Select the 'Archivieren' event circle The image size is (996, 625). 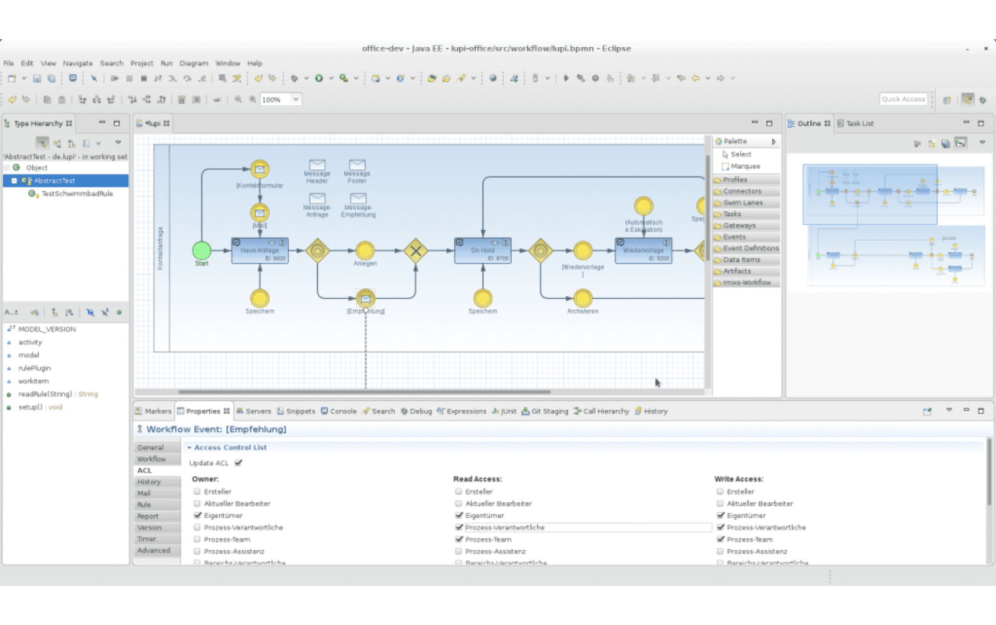pos(583,298)
